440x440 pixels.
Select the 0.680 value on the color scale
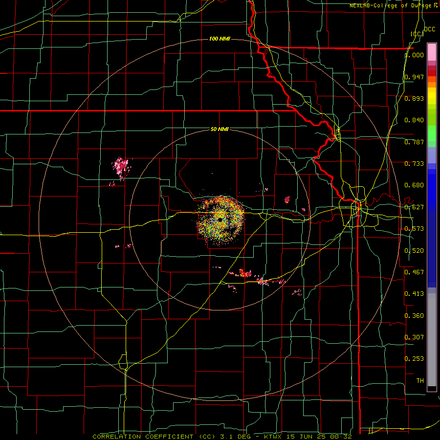414,185
